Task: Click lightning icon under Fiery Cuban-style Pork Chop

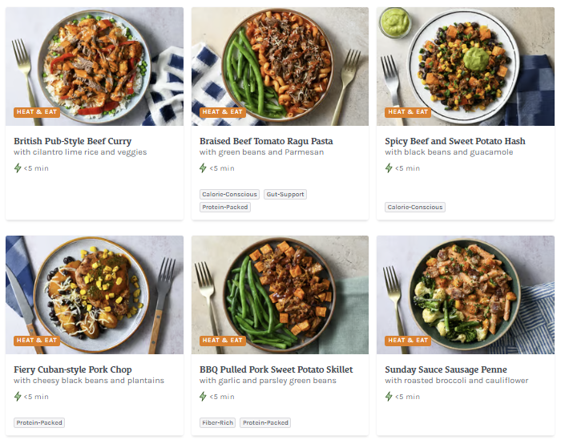Action: pyautogui.click(x=18, y=396)
